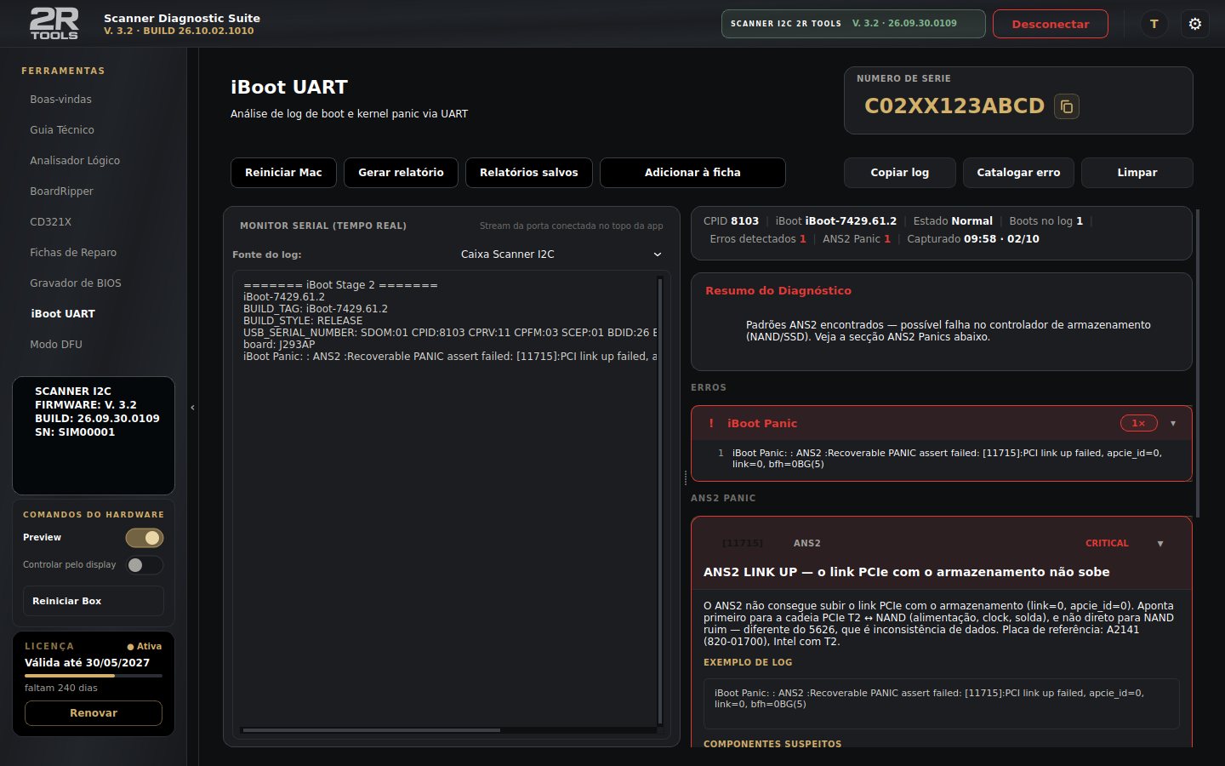
Task: Click Catalogar erro button
Action: pyautogui.click(x=1018, y=173)
